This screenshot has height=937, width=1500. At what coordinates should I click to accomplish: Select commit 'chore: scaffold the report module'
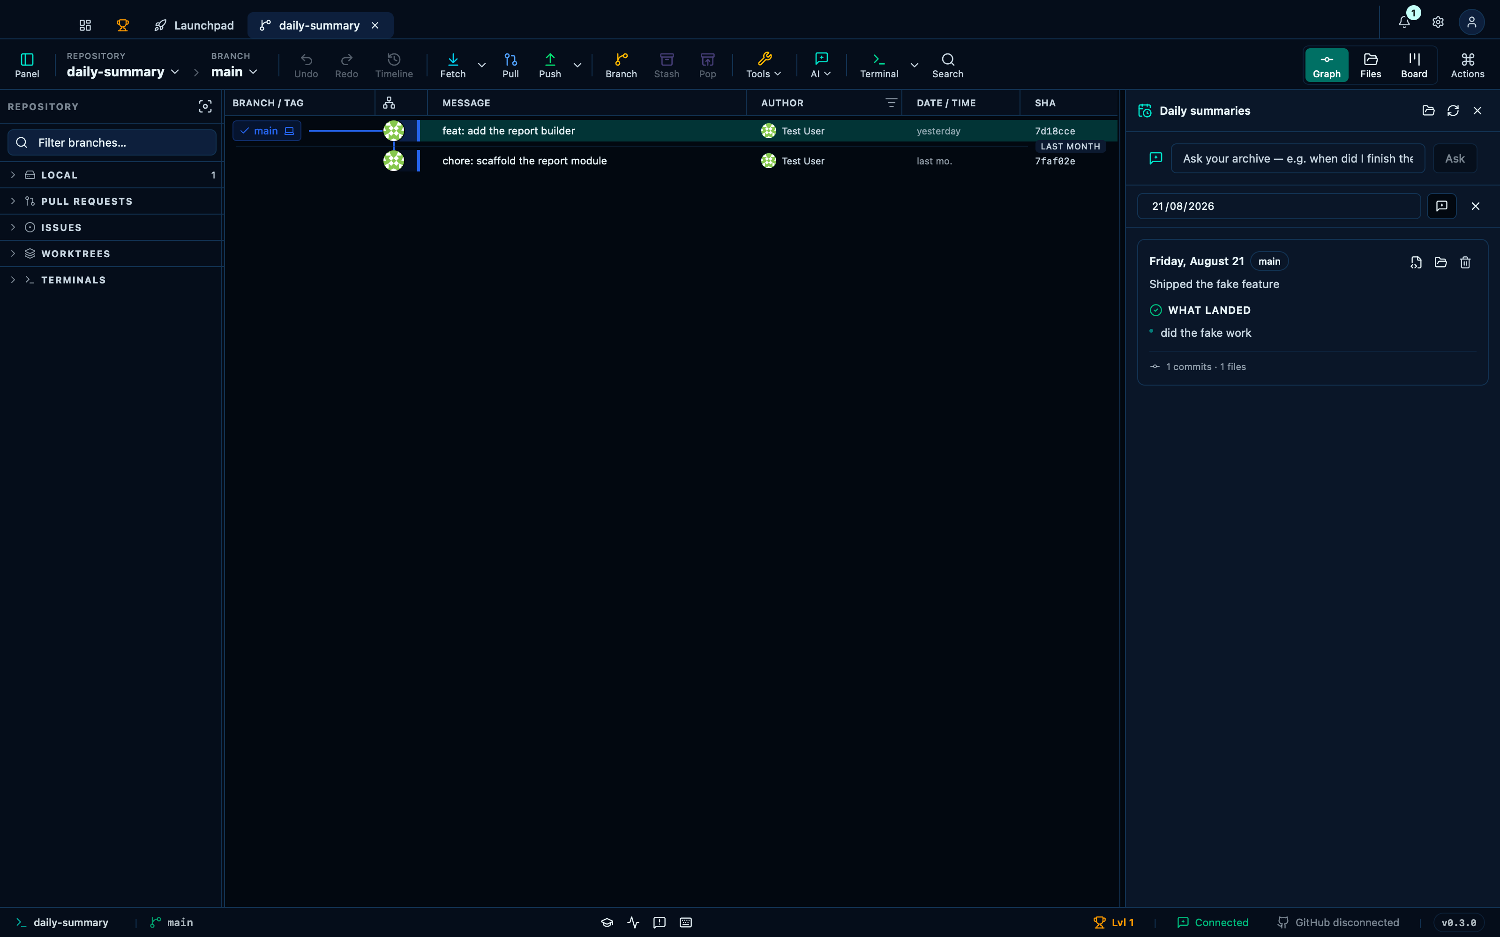525,161
